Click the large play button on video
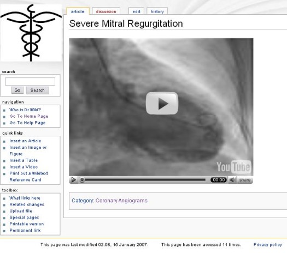Screen dimensions: 287x253 162,103
